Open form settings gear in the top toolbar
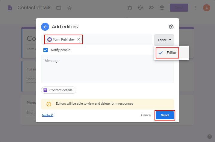 click(x=162, y=8)
